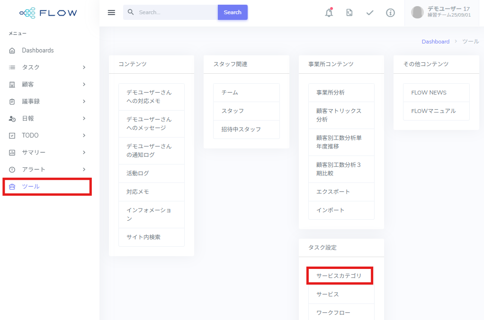
Task: Expand the サマリー submenu arrow
Action: click(84, 152)
